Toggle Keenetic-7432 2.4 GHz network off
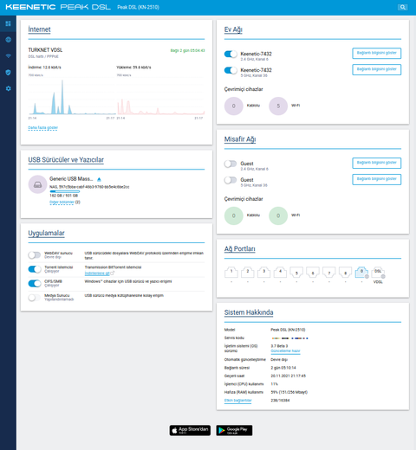The width and height of the screenshot is (416, 450). click(x=231, y=54)
